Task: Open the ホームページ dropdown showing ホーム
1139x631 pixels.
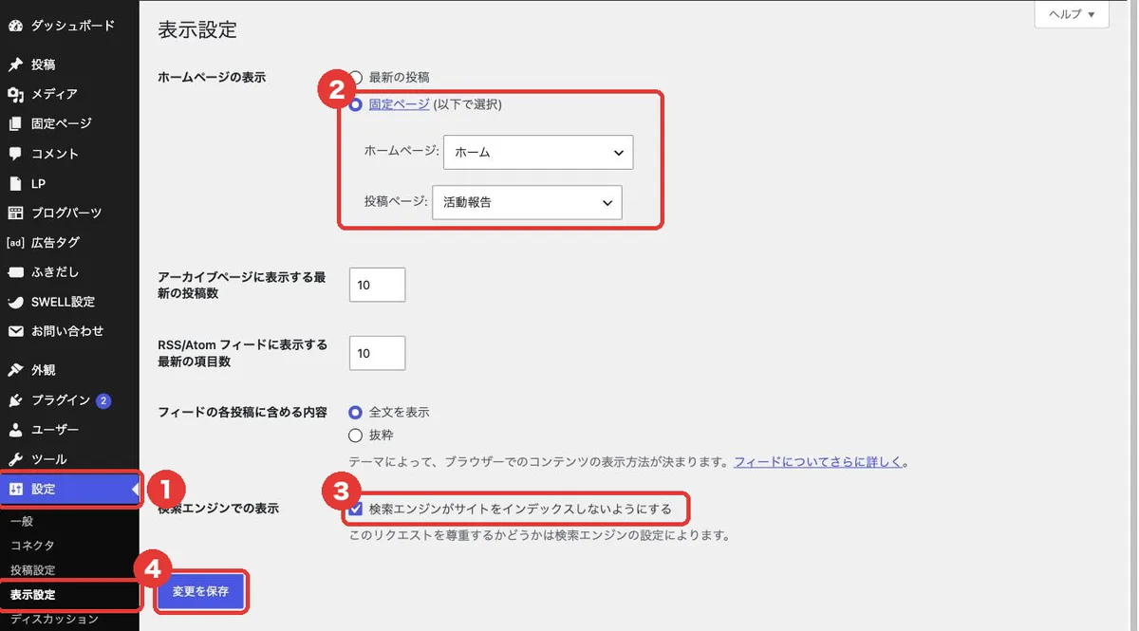Action: 538,152
